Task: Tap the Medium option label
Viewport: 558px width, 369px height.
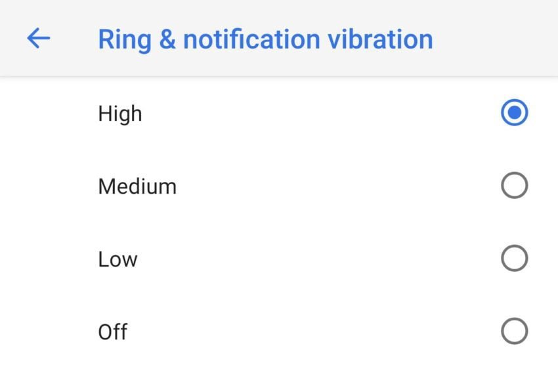Action: (x=137, y=186)
